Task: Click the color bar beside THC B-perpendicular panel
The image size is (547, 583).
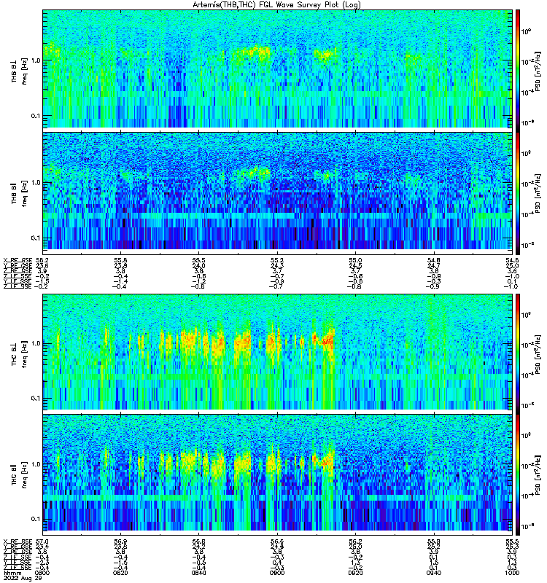Action: tap(518, 353)
